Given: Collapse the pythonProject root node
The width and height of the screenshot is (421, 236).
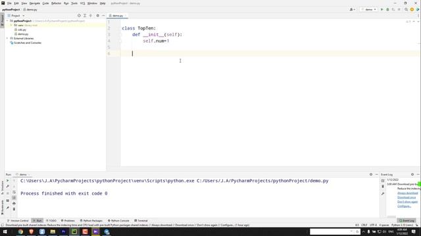Looking at the screenshot, I should [7, 20].
